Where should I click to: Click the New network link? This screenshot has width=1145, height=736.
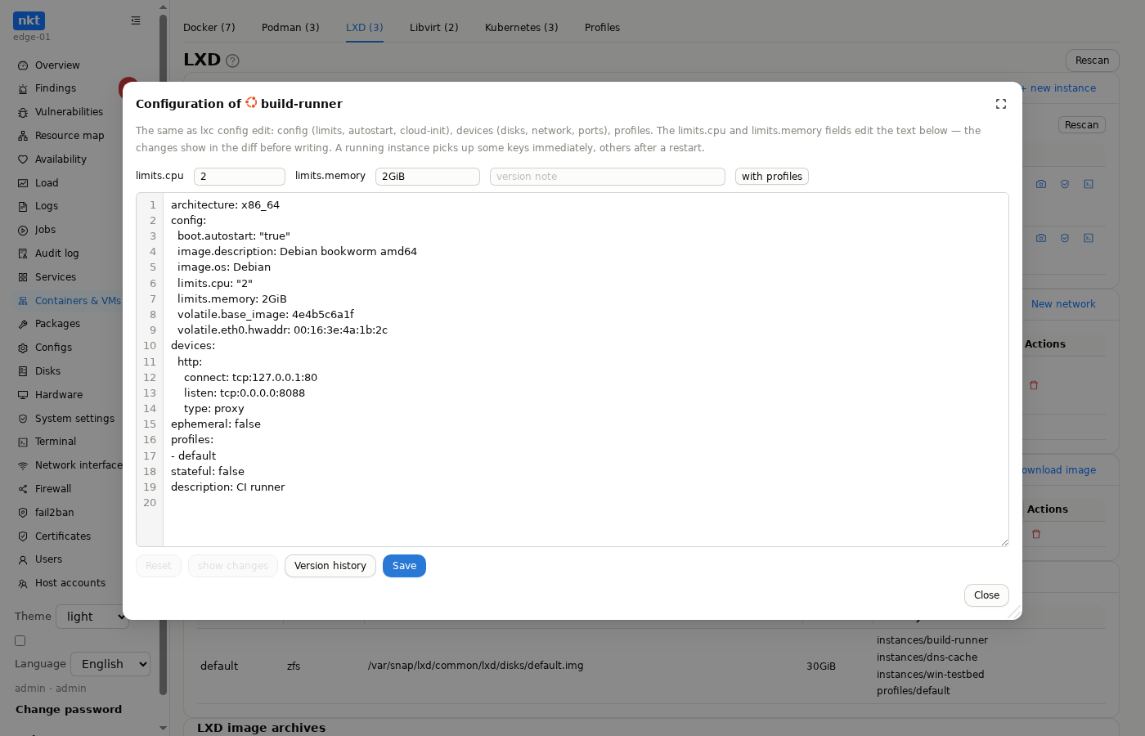point(1063,304)
